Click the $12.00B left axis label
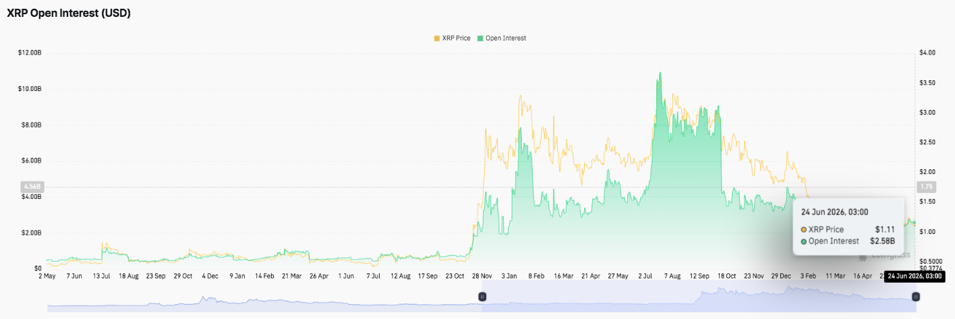The width and height of the screenshot is (955, 319). click(x=30, y=53)
